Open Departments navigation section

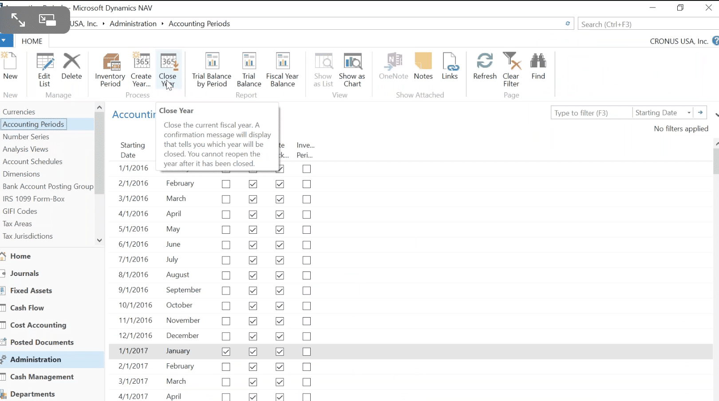point(32,394)
